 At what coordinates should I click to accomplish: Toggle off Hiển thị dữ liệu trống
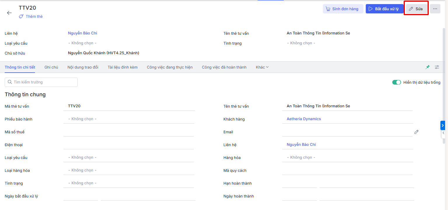(x=396, y=82)
